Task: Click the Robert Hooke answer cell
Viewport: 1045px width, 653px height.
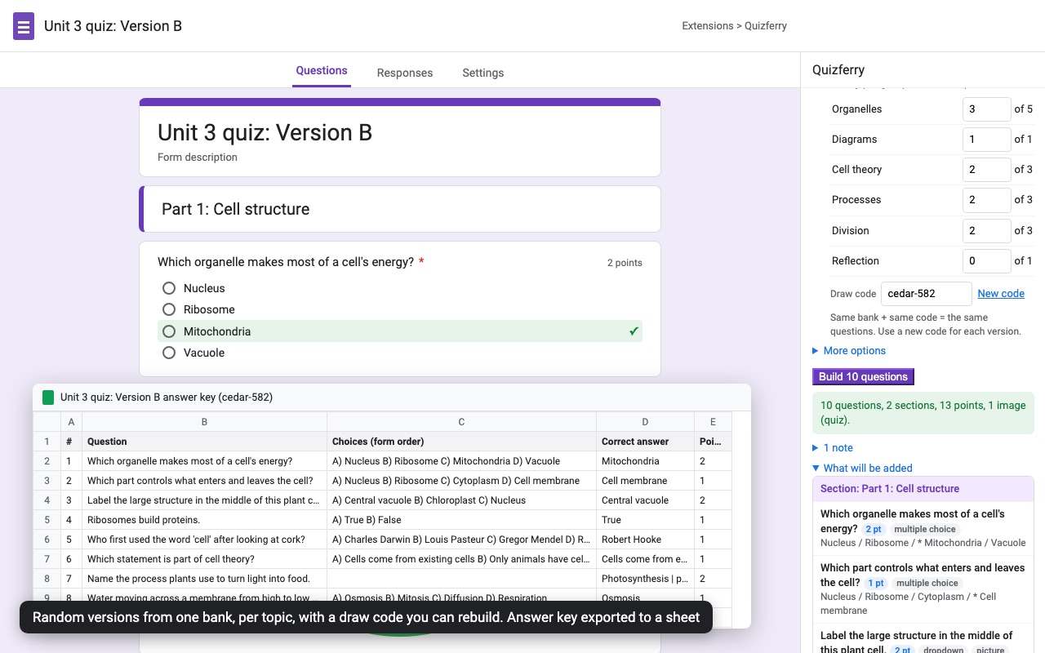Action: coord(645,540)
